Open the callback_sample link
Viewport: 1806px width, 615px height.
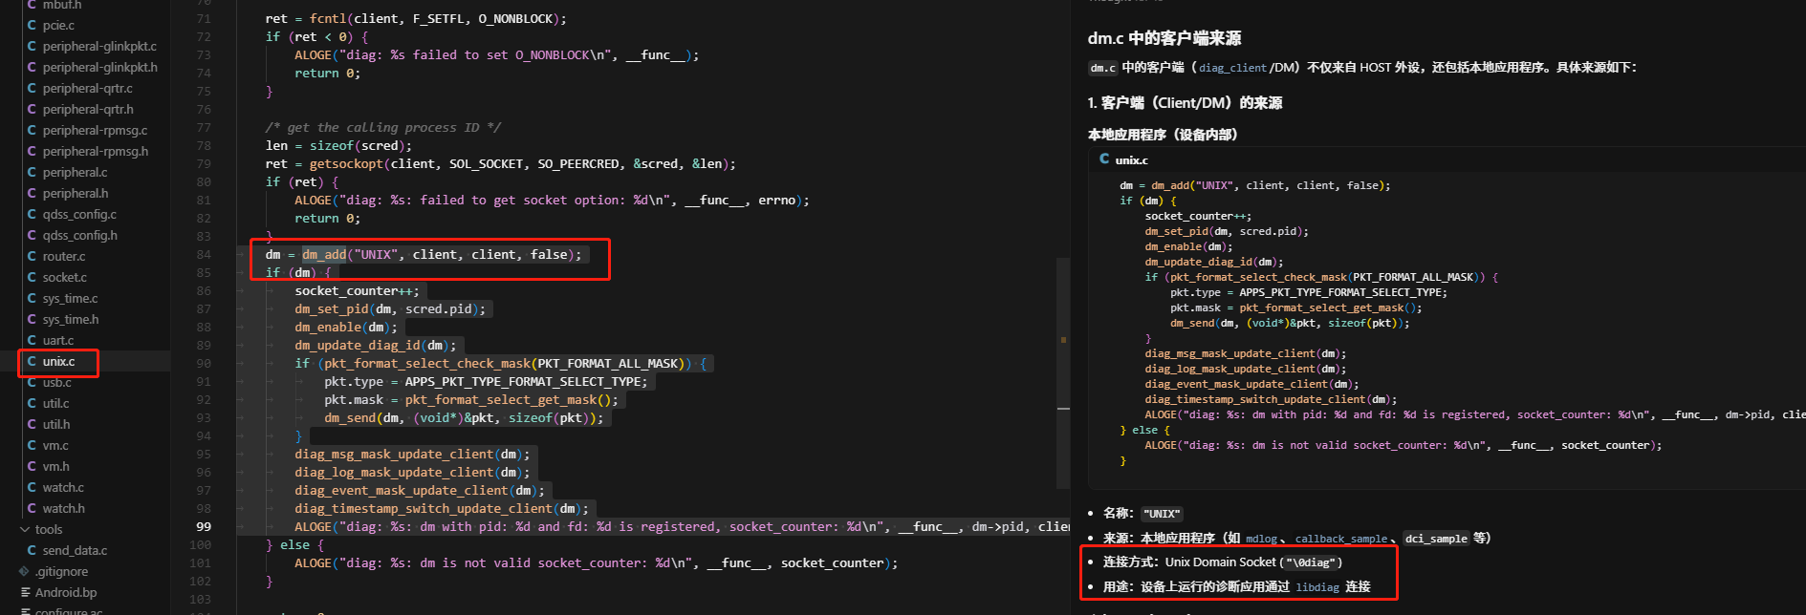1340,539
